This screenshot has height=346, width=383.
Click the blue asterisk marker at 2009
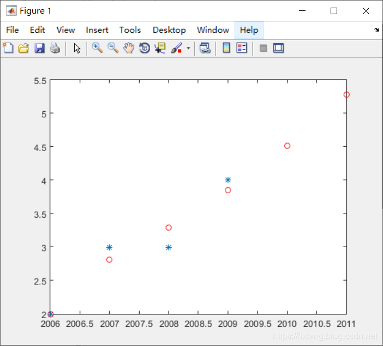(x=228, y=180)
